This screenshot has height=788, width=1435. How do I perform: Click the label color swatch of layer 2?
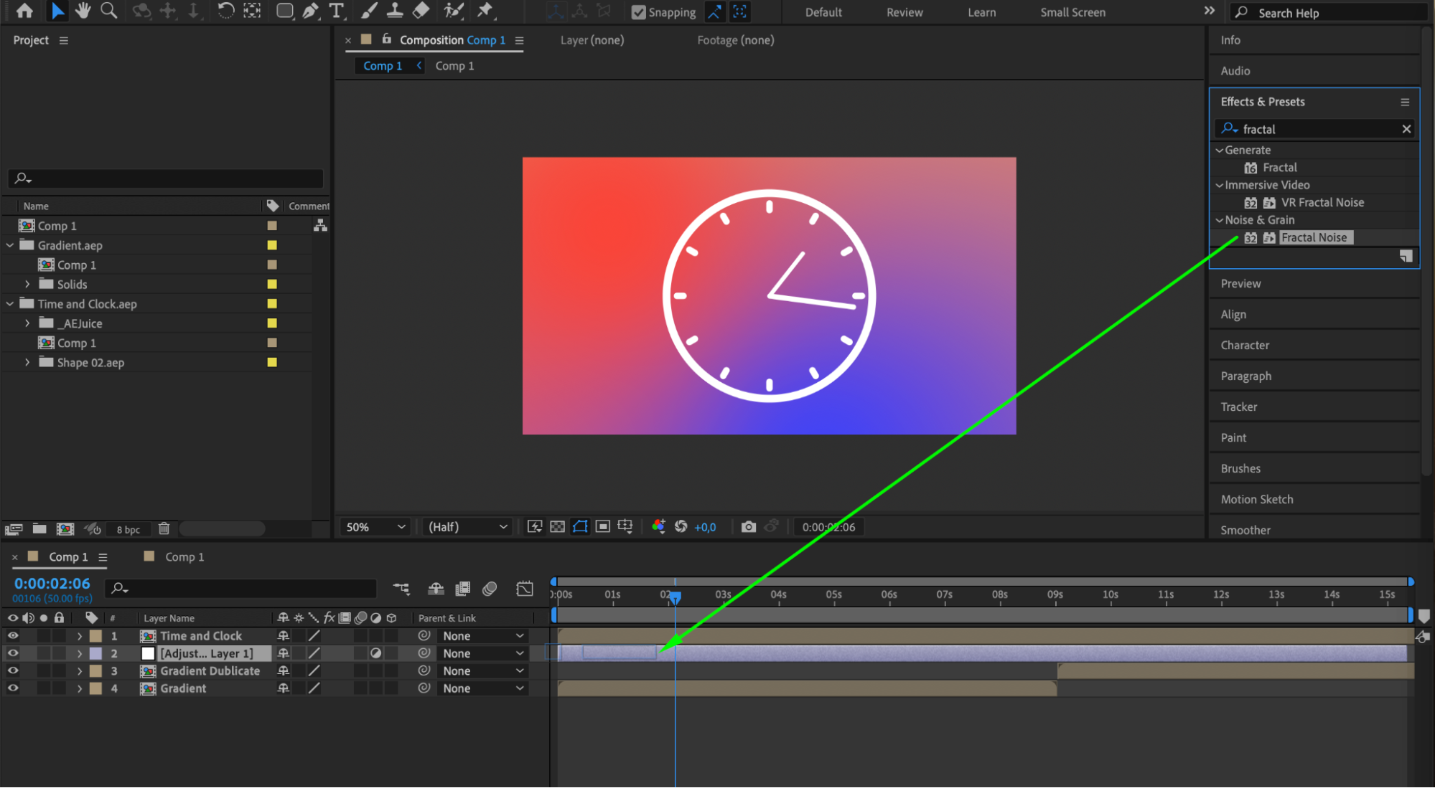(x=95, y=654)
